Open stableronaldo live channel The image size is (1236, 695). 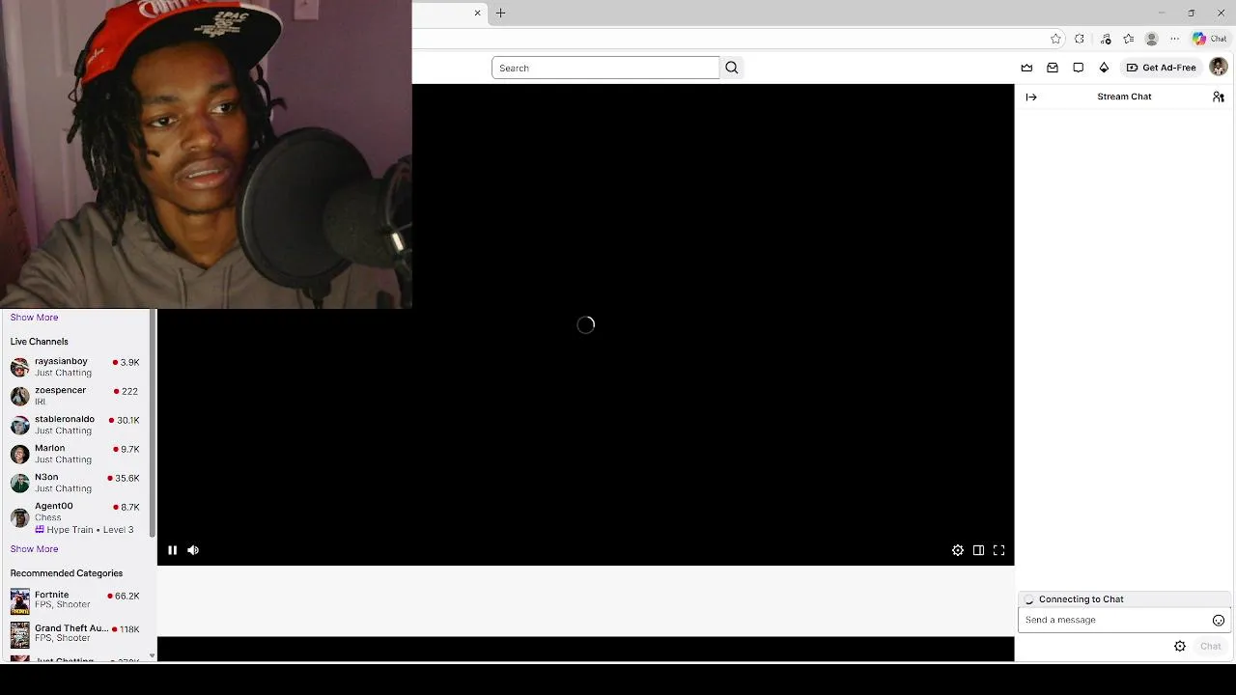coord(75,425)
